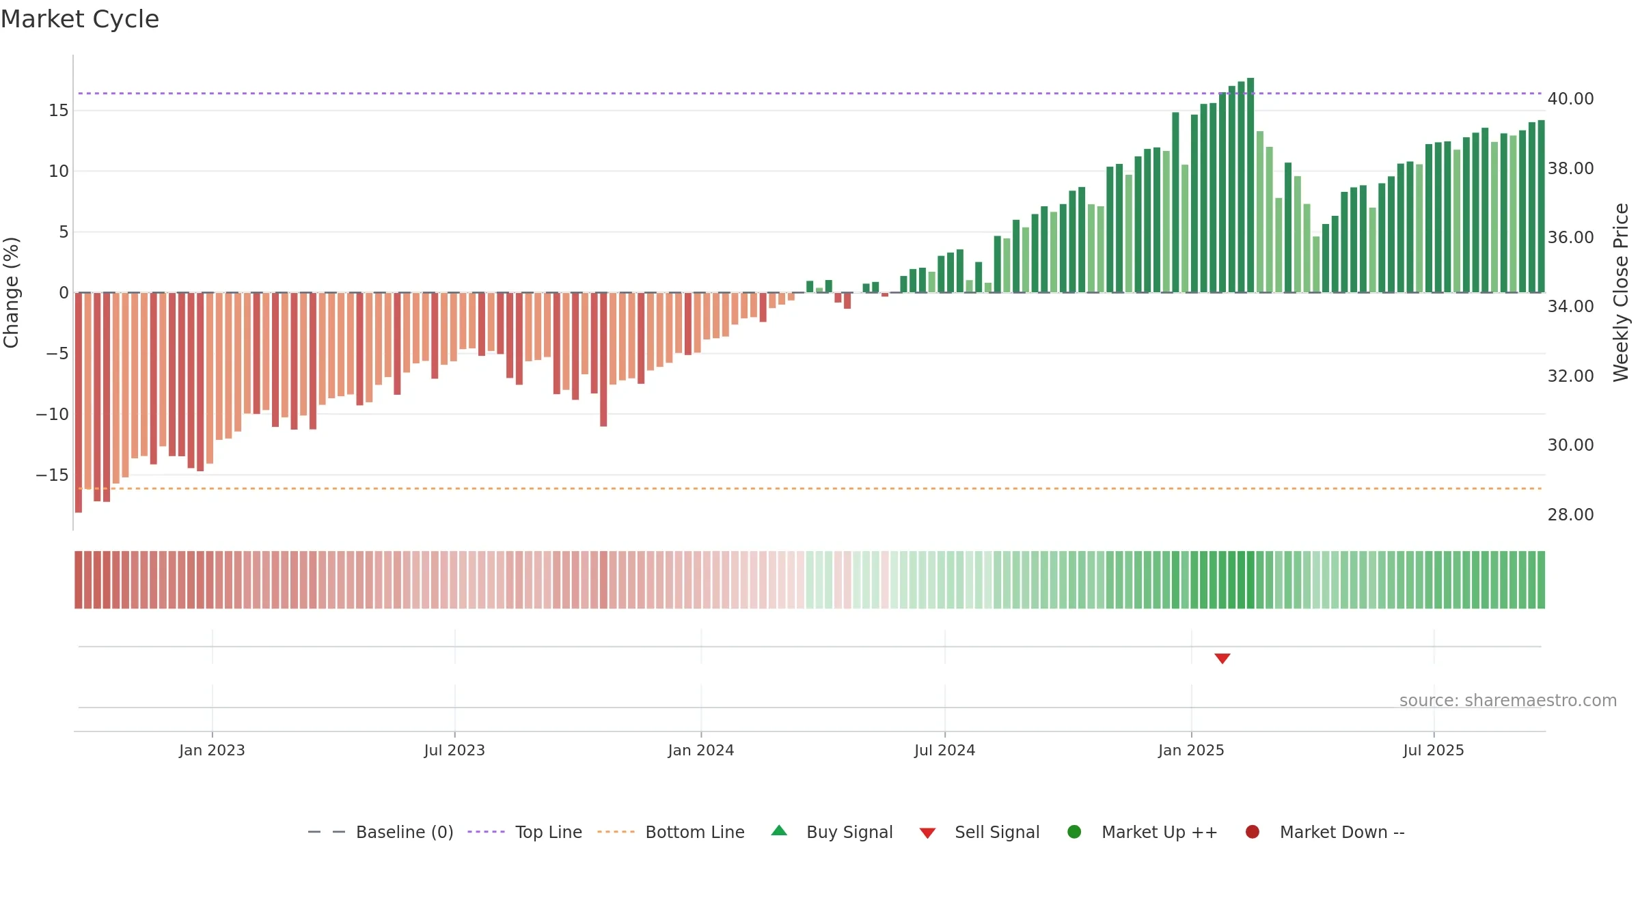Toggle Baseline (0) legend entry
Image resolution: width=1640 pixels, height=922 pixels.
coord(381,832)
